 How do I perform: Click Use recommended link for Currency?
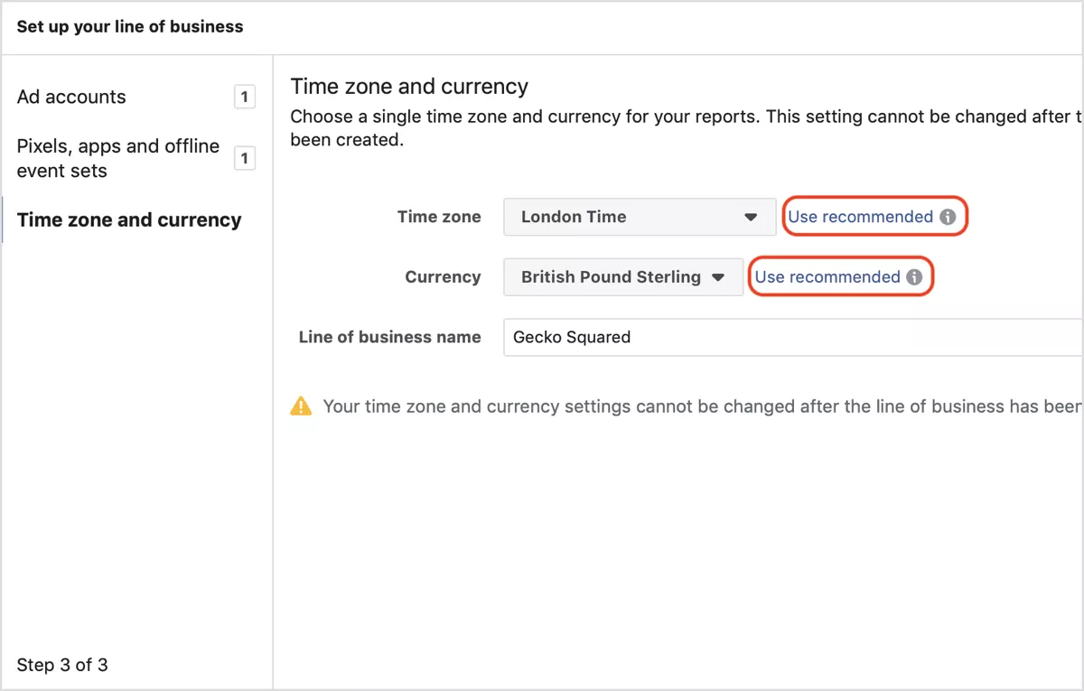tap(827, 277)
